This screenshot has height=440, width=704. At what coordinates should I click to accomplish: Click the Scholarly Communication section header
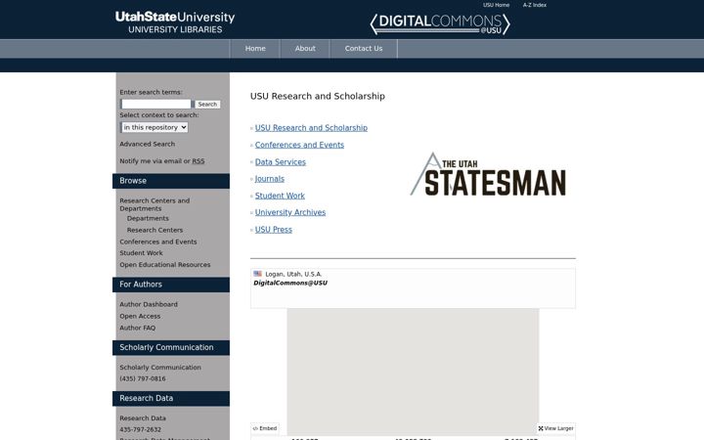[170, 347]
